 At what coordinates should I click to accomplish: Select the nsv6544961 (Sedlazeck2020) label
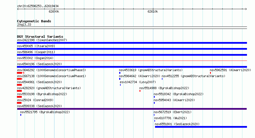(x=40, y=82)
